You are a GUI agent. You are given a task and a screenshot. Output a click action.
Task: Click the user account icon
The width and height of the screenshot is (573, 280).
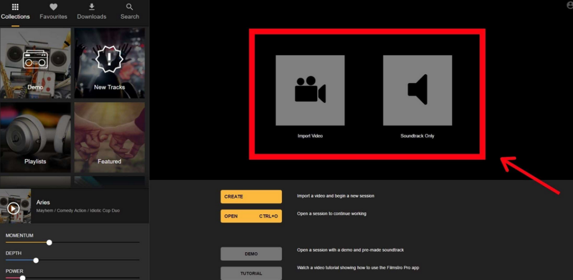570,5
